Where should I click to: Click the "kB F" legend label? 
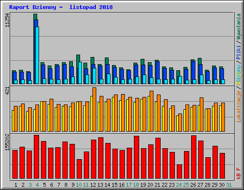(x=239, y=173)
